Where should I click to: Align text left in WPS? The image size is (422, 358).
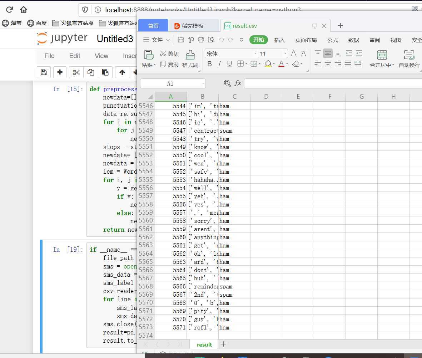coord(318,64)
